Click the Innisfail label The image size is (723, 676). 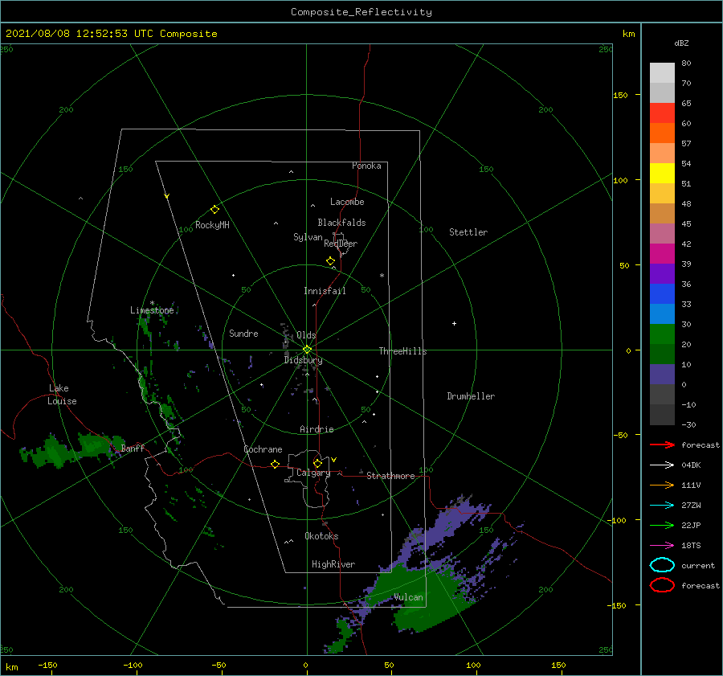tap(325, 291)
